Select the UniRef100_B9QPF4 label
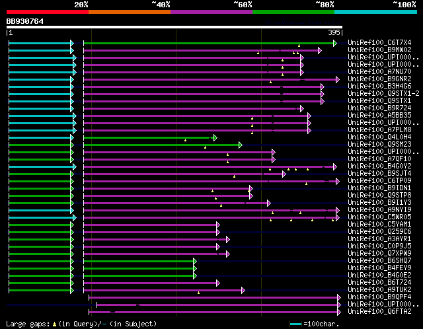 [x=379, y=297]
